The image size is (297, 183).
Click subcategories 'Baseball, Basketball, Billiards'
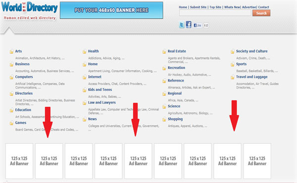coord(257,71)
